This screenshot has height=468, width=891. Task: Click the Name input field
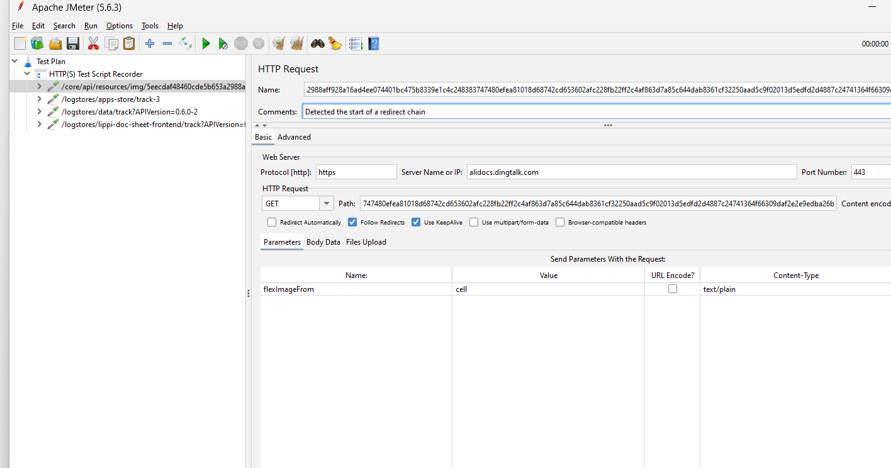(x=597, y=90)
